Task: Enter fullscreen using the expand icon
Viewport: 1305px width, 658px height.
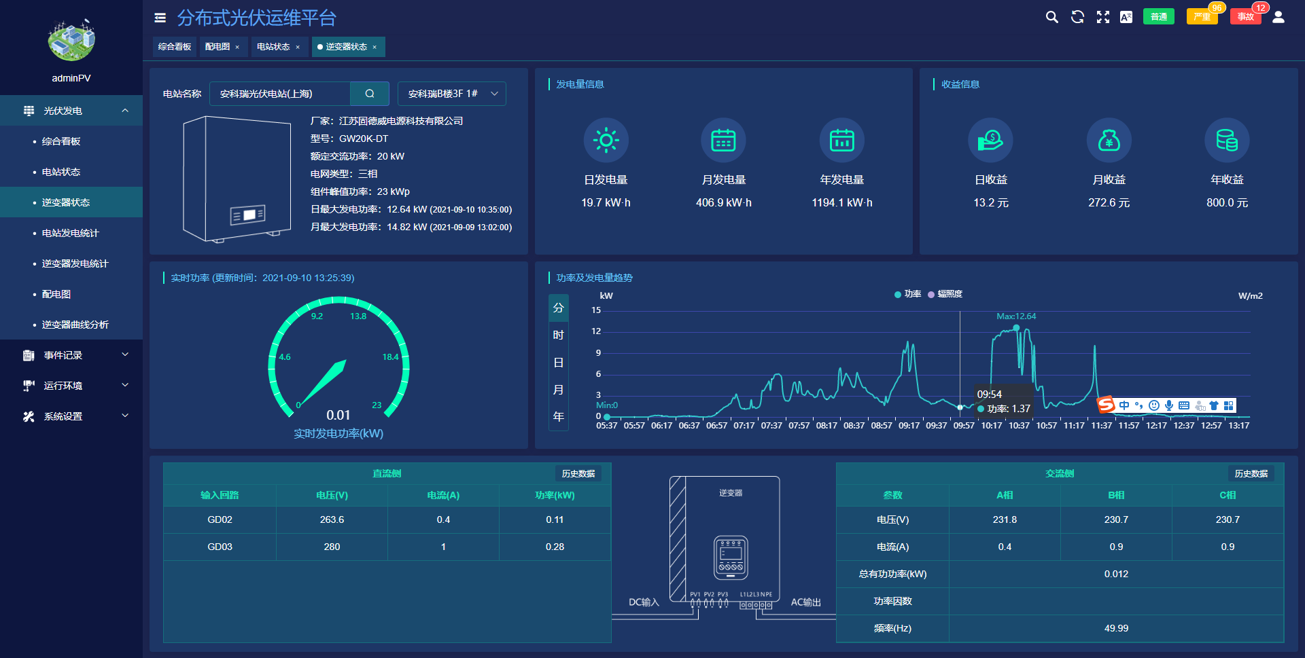Action: tap(1102, 17)
